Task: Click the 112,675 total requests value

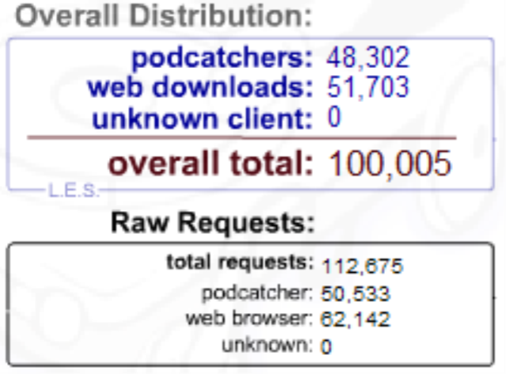Action: pos(362,264)
